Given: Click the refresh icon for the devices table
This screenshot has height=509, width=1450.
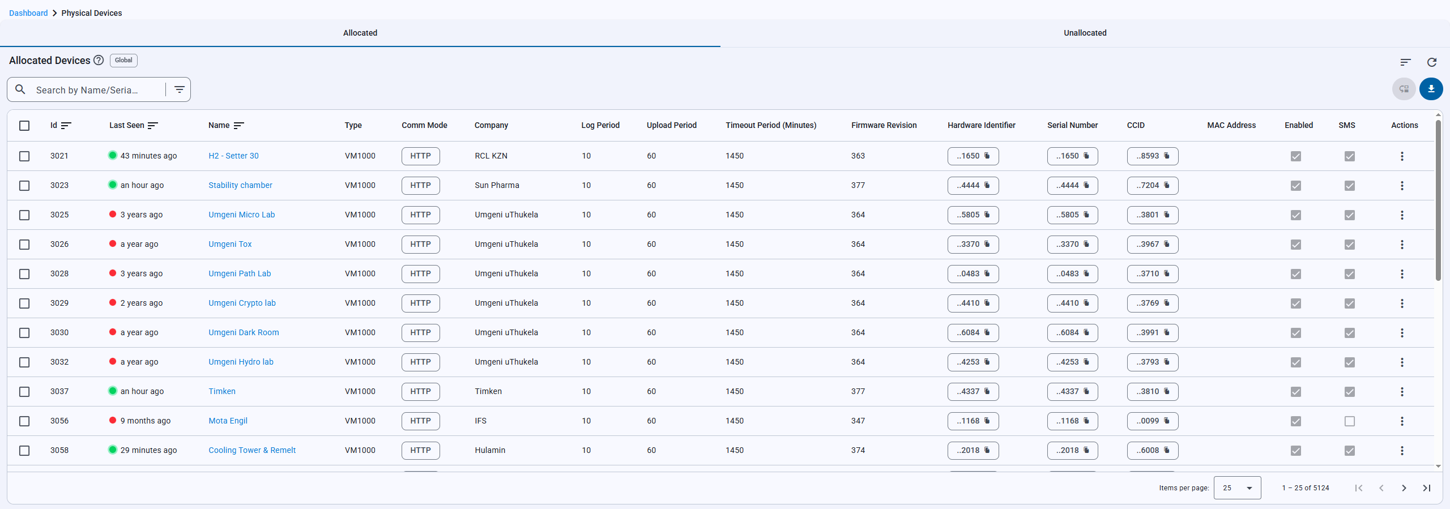Looking at the screenshot, I should (x=1431, y=62).
